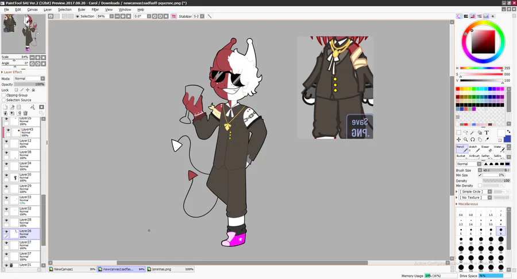Screen dimensions: 517x279
Task: Choose the rectangular selection tool
Action: (x=458, y=132)
